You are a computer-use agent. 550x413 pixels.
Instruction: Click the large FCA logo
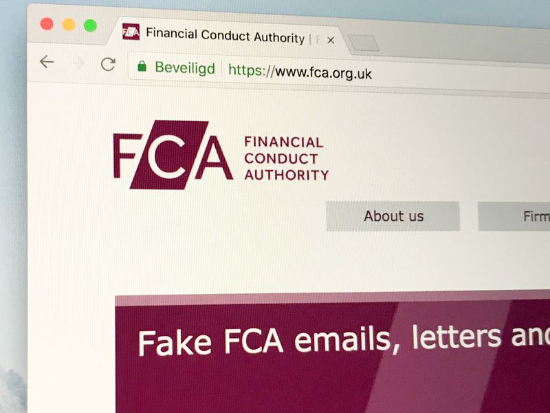click(173, 155)
